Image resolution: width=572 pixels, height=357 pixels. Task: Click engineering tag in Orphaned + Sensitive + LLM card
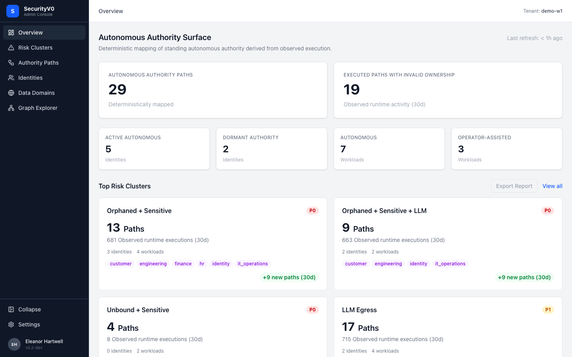(388, 264)
